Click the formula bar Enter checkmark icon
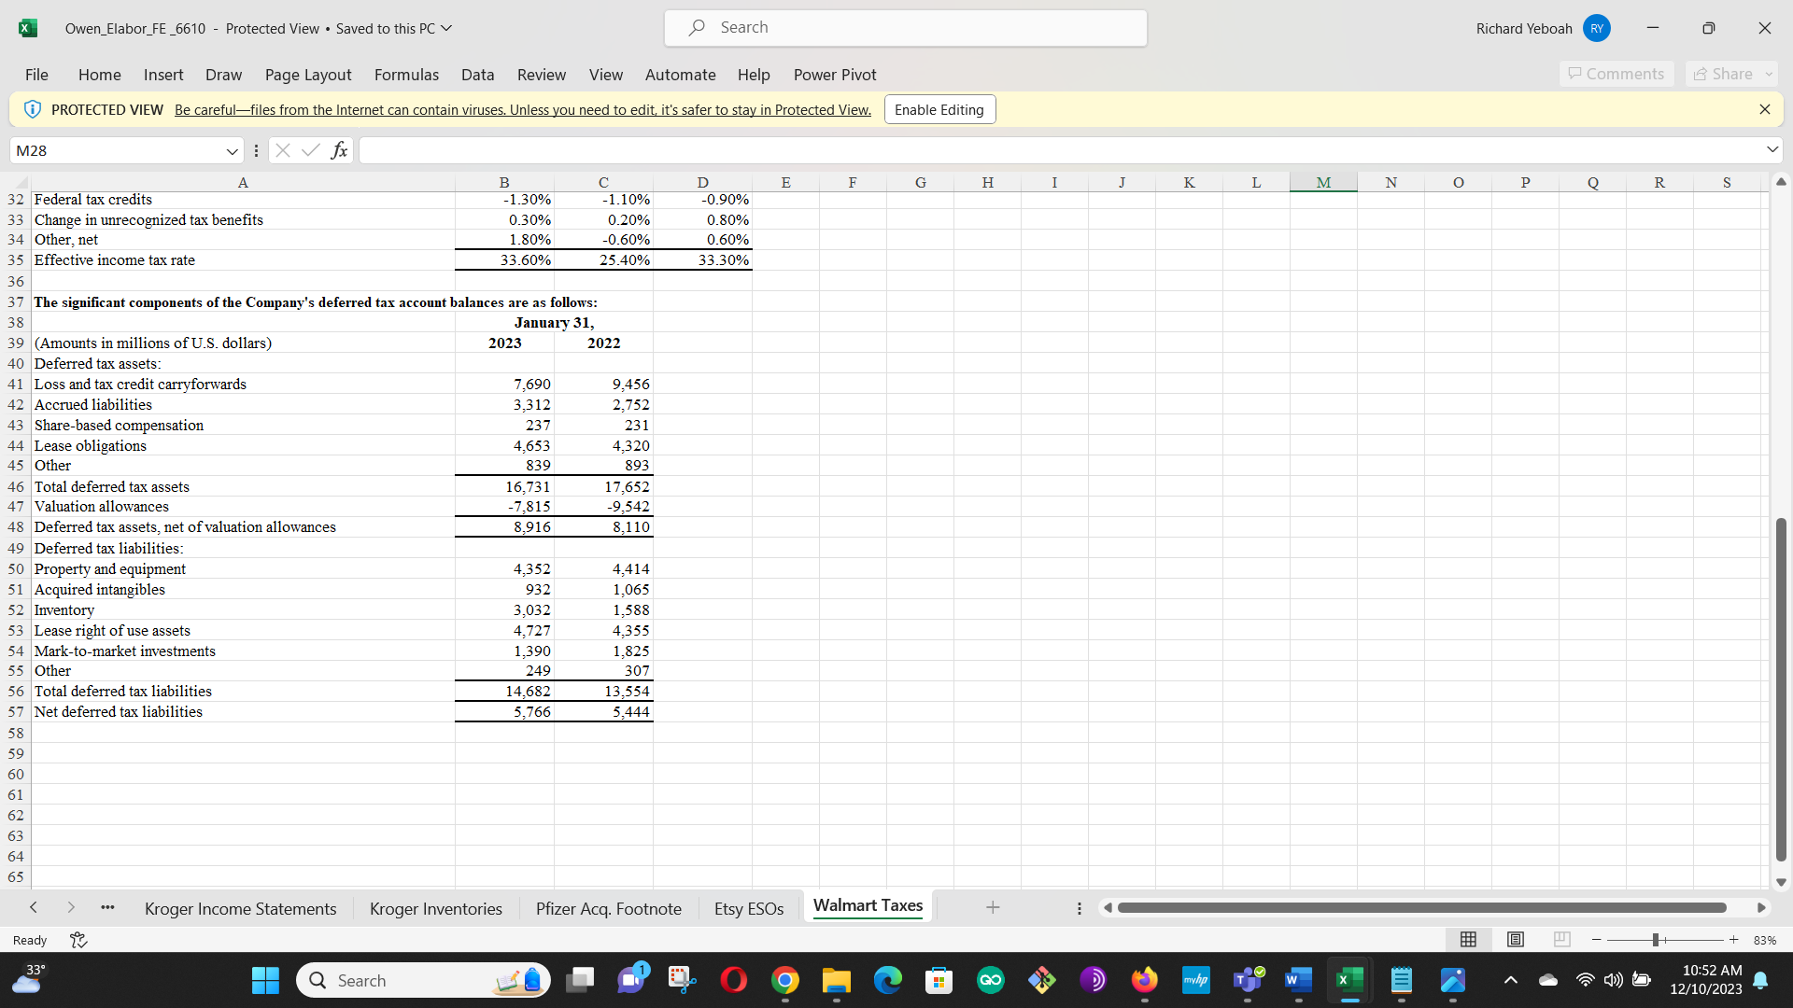 coord(311,149)
